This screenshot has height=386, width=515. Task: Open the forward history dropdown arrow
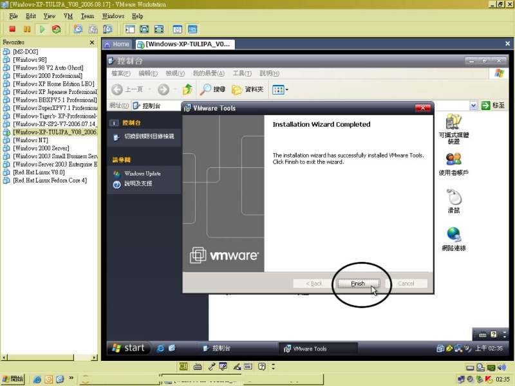pyautogui.click(x=175, y=89)
